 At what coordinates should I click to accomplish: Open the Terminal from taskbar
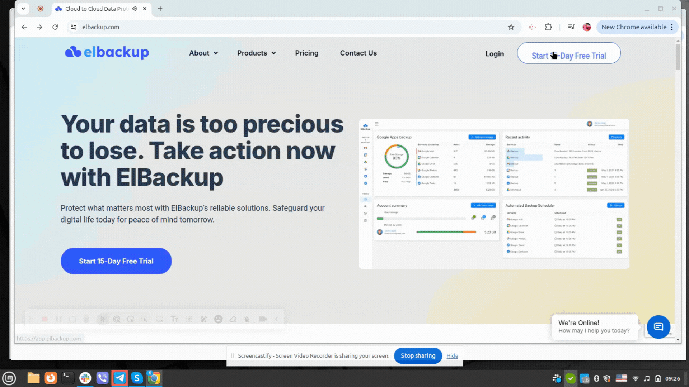point(68,378)
